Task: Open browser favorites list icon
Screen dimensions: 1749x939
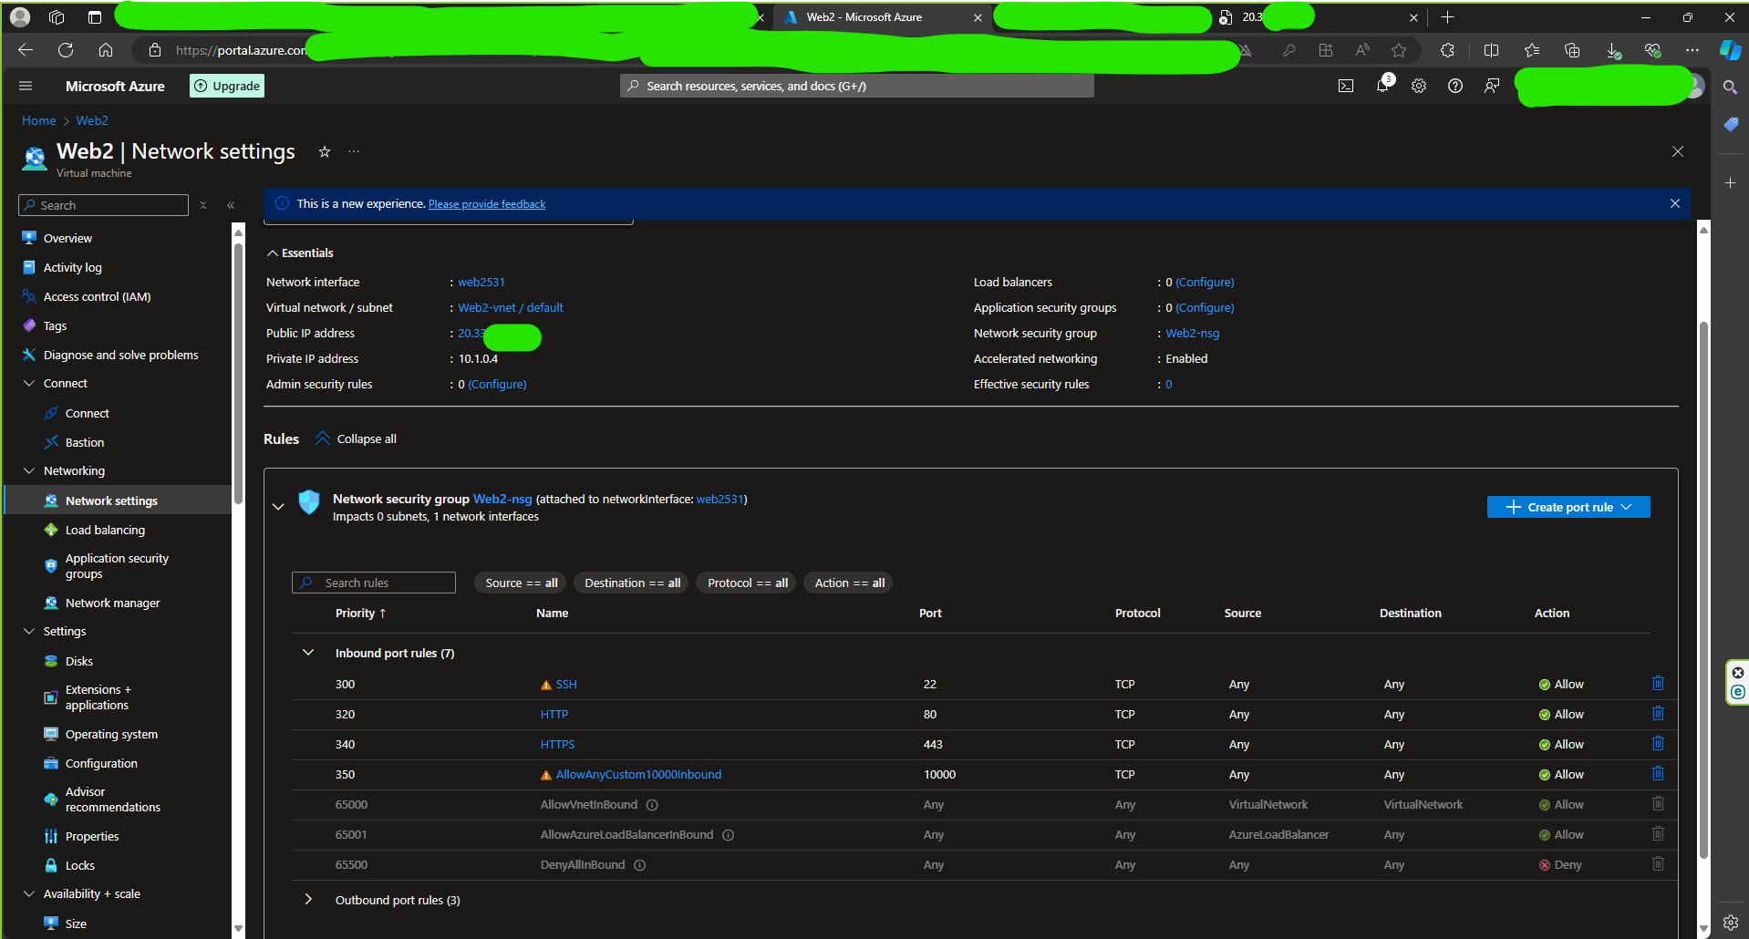Action: tap(1532, 50)
